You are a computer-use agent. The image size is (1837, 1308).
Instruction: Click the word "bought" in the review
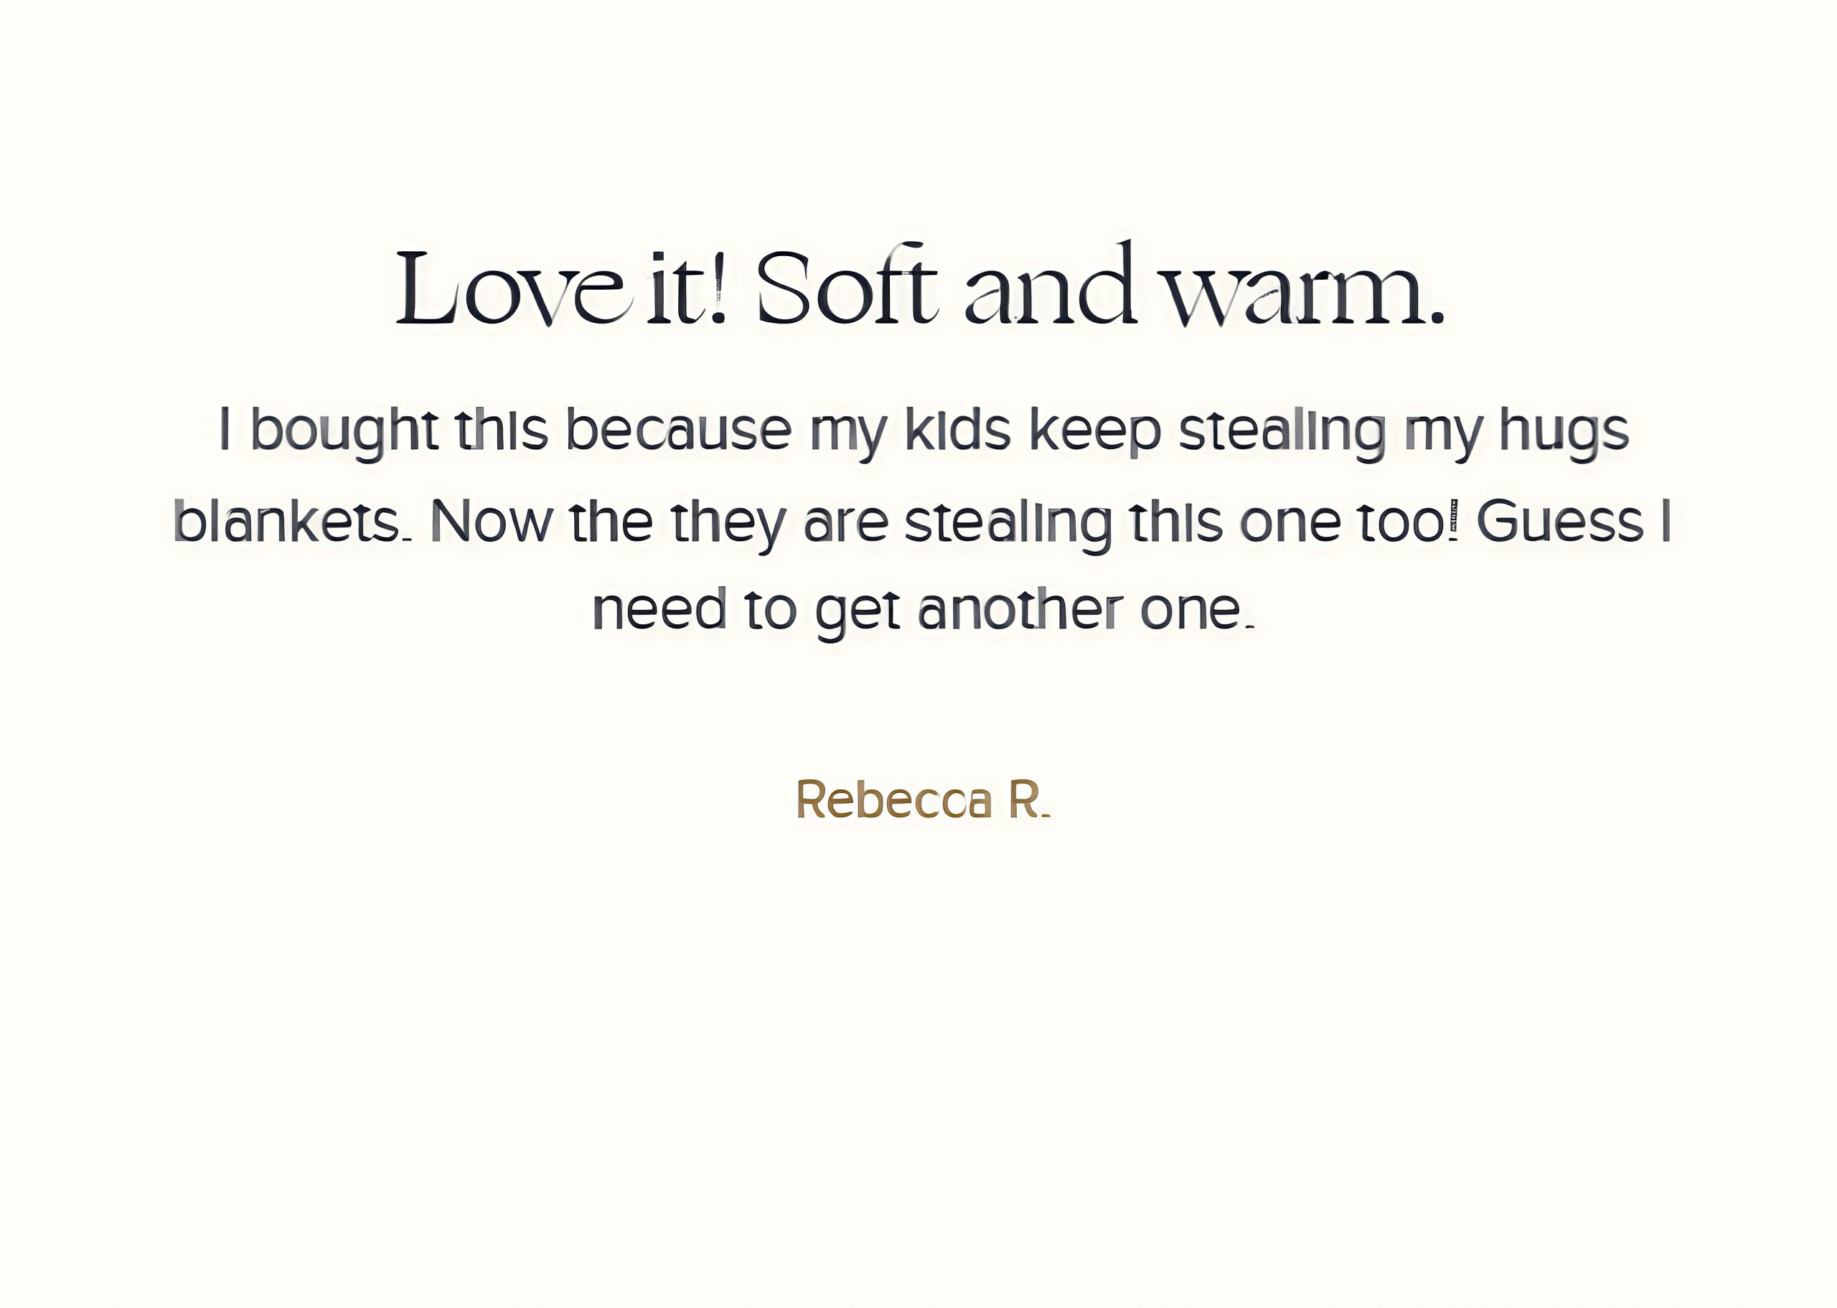coord(344,431)
